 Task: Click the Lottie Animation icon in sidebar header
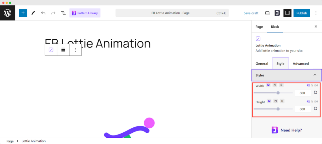[258, 39]
